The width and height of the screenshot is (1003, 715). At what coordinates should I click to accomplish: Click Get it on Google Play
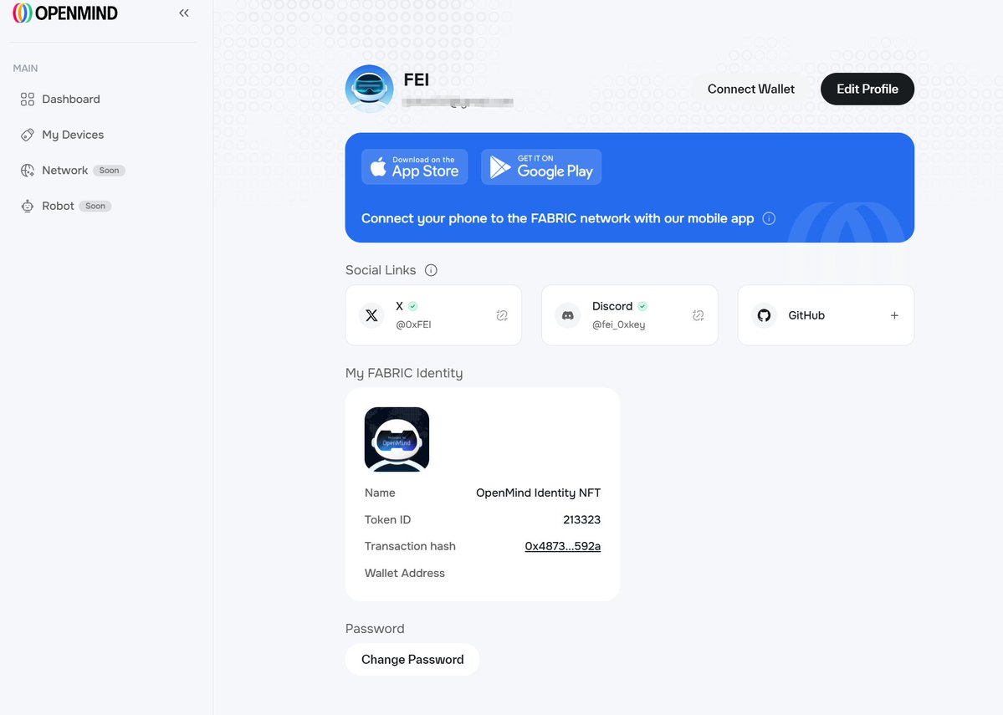pyautogui.click(x=541, y=167)
